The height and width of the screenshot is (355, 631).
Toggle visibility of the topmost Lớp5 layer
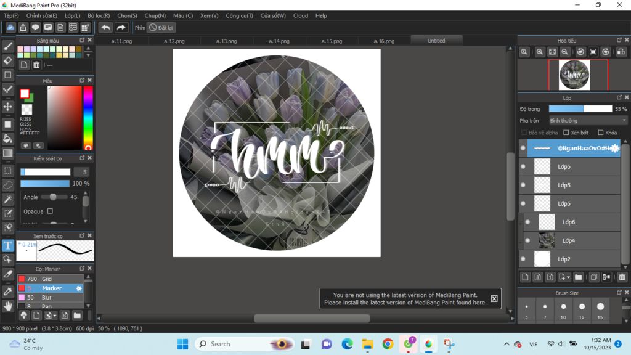[523, 166]
